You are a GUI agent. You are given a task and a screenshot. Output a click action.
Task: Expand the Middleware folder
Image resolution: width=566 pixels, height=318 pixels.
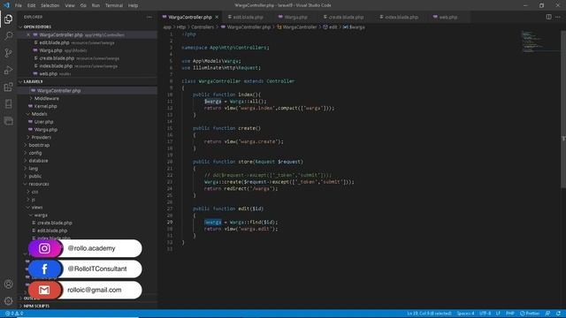47,98
